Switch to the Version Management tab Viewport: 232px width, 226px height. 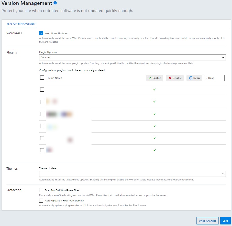21,24
